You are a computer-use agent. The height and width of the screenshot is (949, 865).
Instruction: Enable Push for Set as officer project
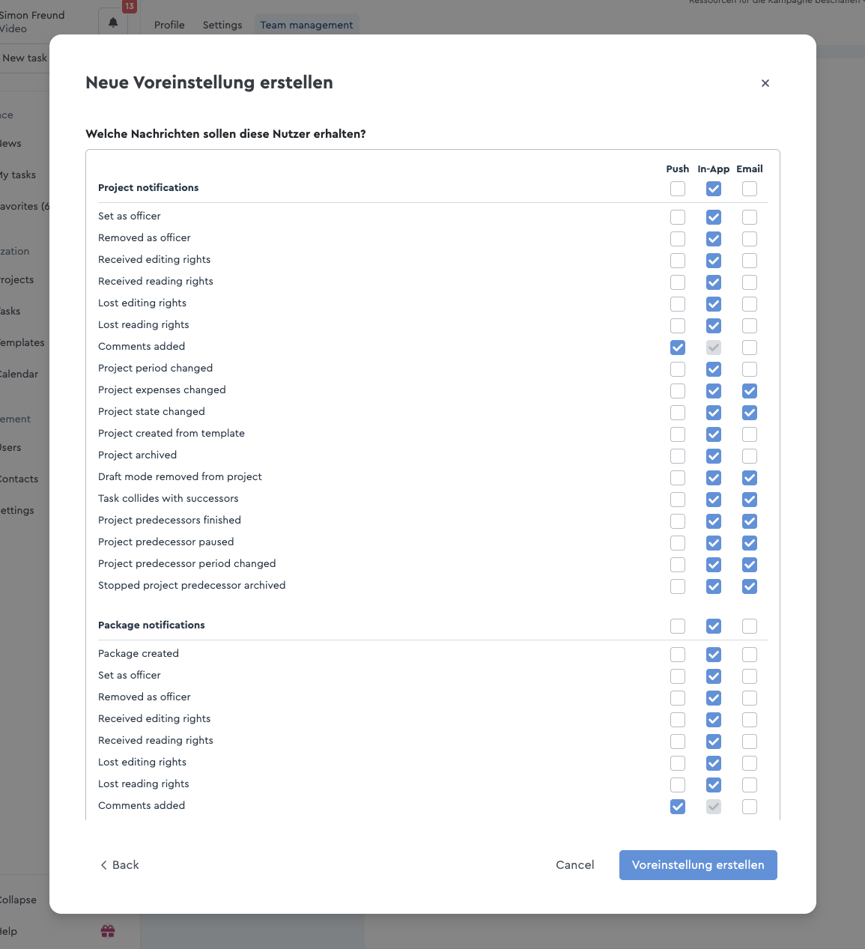[x=678, y=217]
